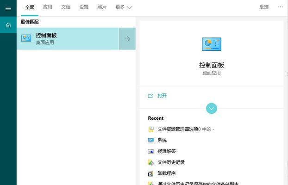Select 控制面板 best match result

click(x=68, y=39)
